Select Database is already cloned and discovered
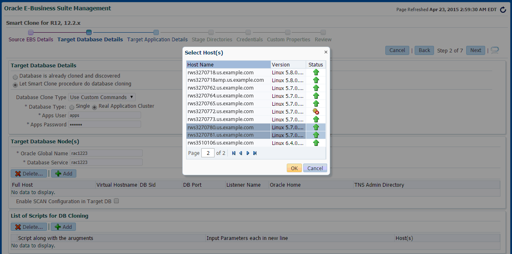 [15, 76]
